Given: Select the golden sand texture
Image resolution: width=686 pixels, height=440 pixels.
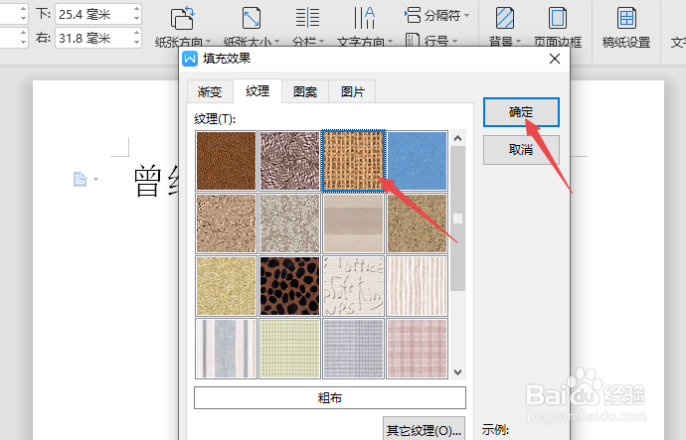Looking at the screenshot, I should pyautogui.click(x=227, y=286).
